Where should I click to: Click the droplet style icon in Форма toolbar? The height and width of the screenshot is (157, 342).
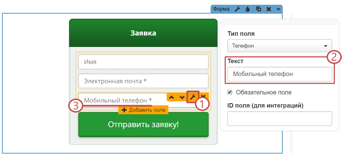[x=247, y=9]
